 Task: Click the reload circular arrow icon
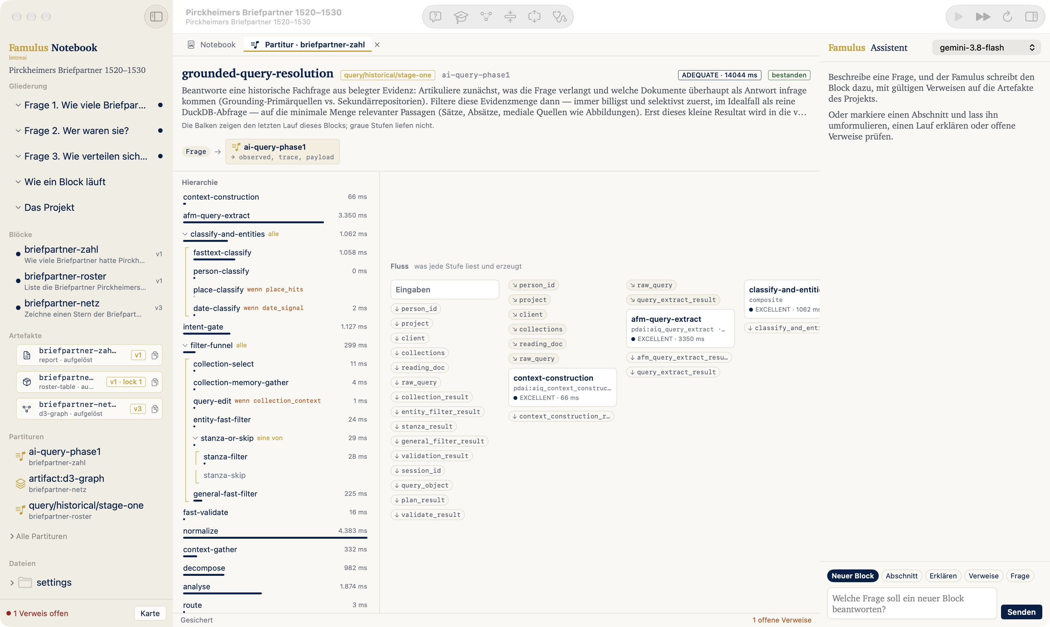point(1007,17)
